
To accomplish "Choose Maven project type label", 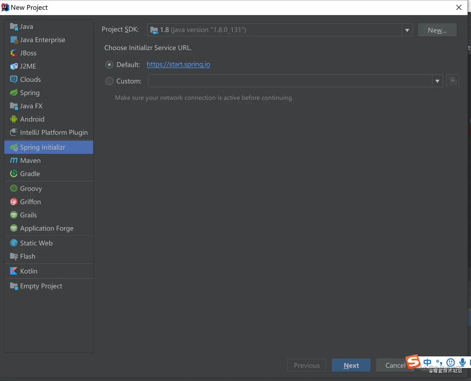I will (x=30, y=160).
